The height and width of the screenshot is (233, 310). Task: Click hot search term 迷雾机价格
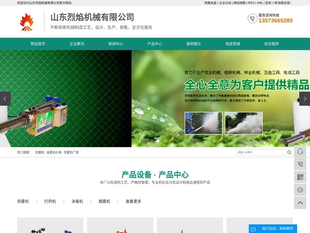click(54, 152)
